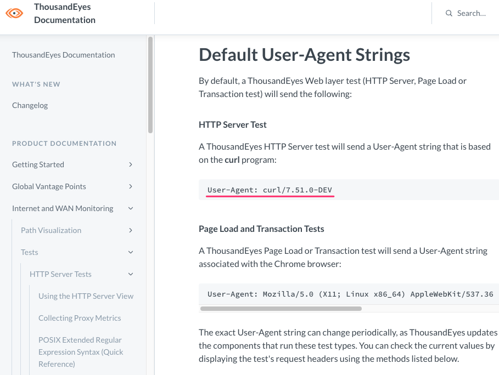
Task: Expand the Getting Started chevron
Action: [x=131, y=164]
